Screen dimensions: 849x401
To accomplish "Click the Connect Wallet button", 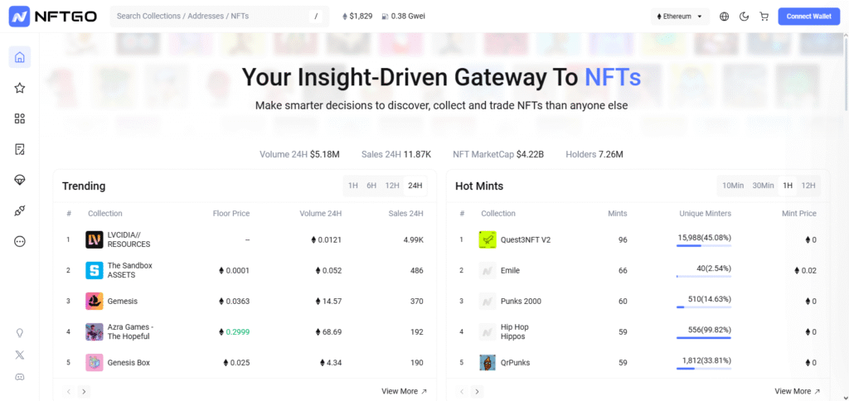I will 809,17.
